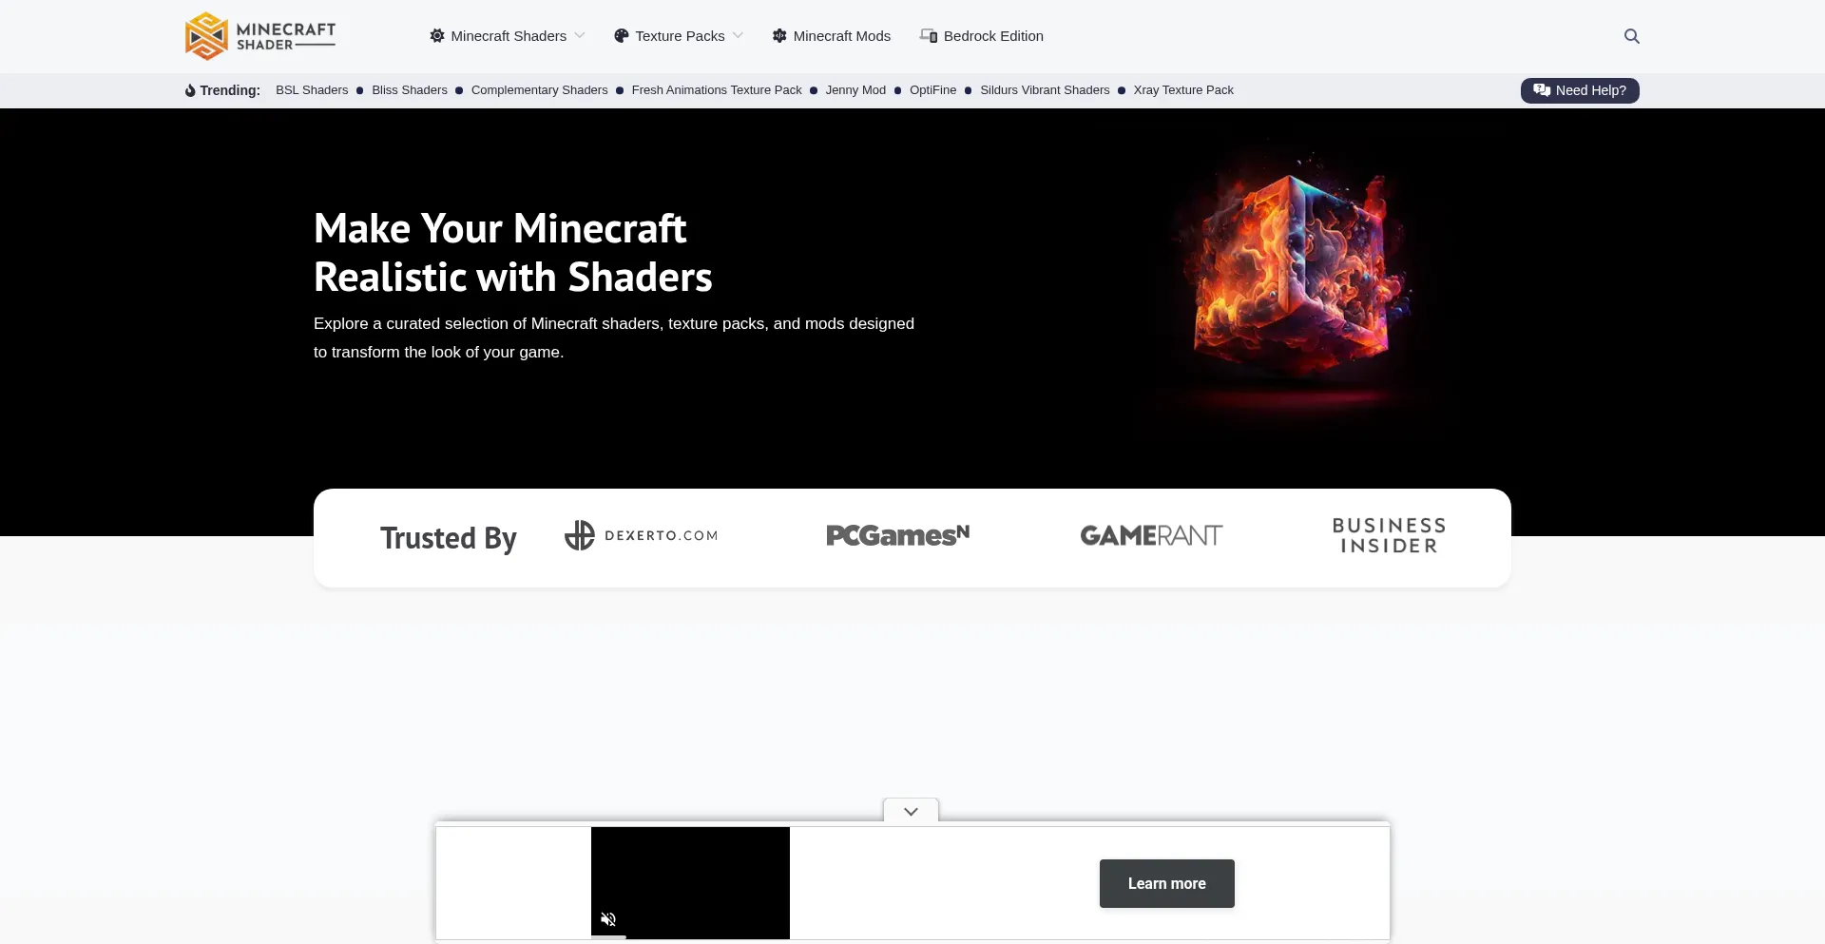Click the shader gear icon beside Minecraft Shaders
Image resolution: width=1825 pixels, height=944 pixels.
point(437,35)
